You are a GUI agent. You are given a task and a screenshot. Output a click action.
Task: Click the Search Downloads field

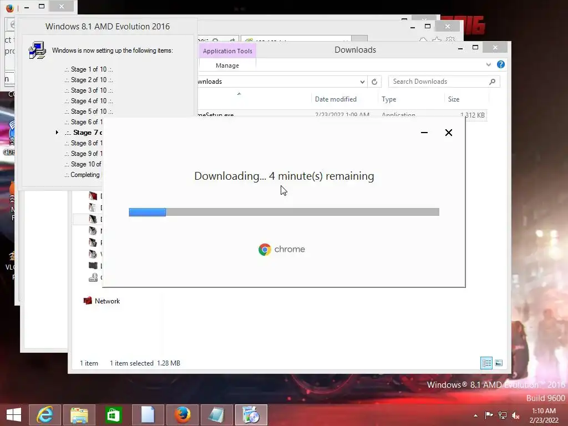pos(444,82)
